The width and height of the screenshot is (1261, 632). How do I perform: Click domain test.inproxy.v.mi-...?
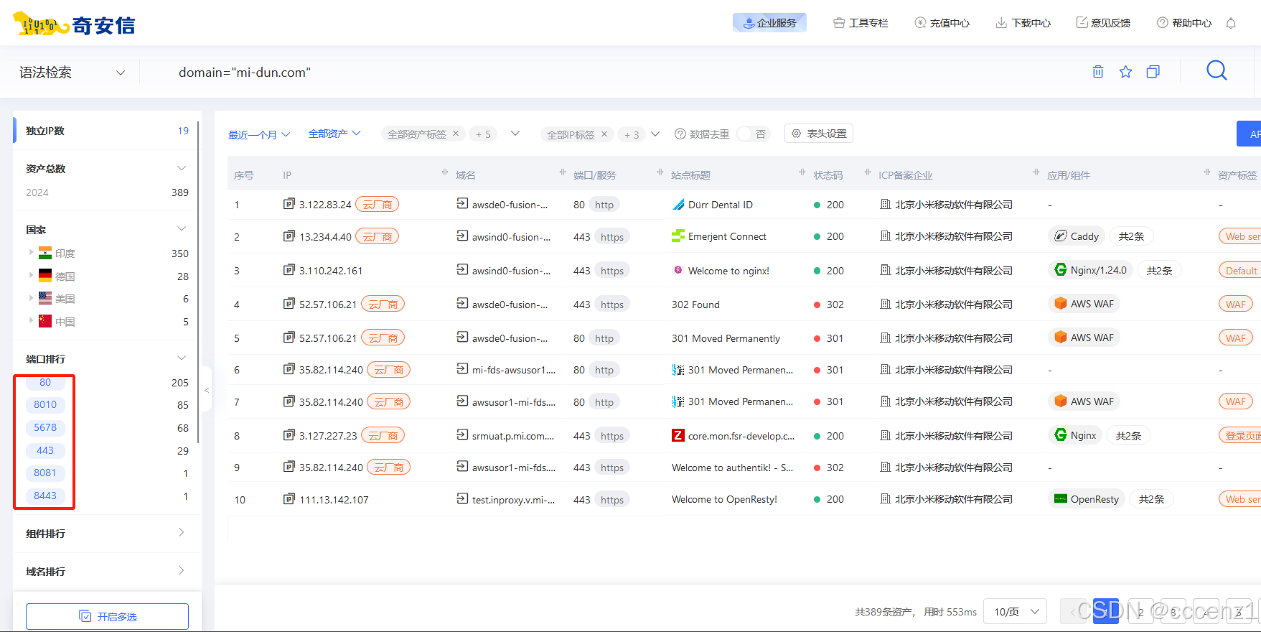pyautogui.click(x=513, y=500)
